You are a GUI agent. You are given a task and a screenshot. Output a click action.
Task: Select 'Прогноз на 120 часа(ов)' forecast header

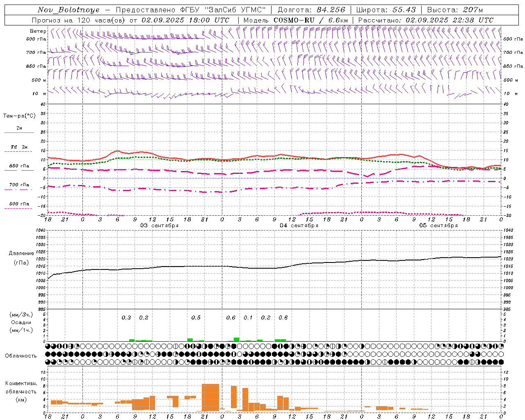78,20
